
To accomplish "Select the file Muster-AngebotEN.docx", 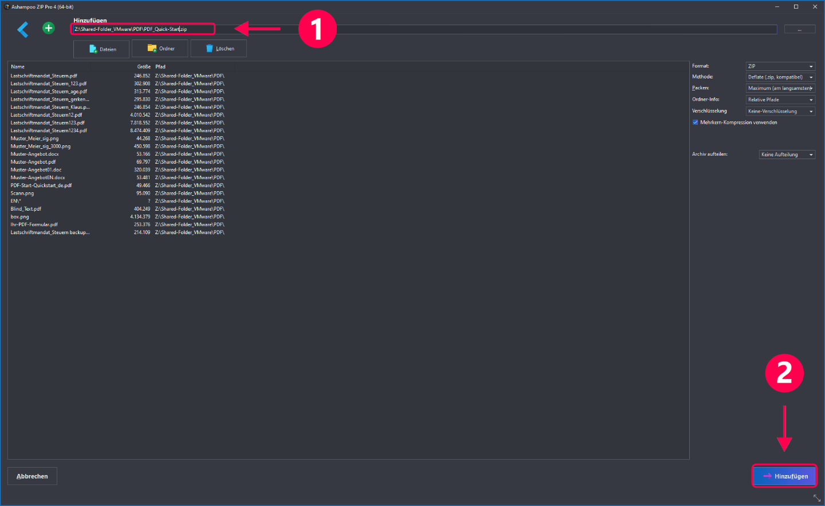I will (37, 177).
